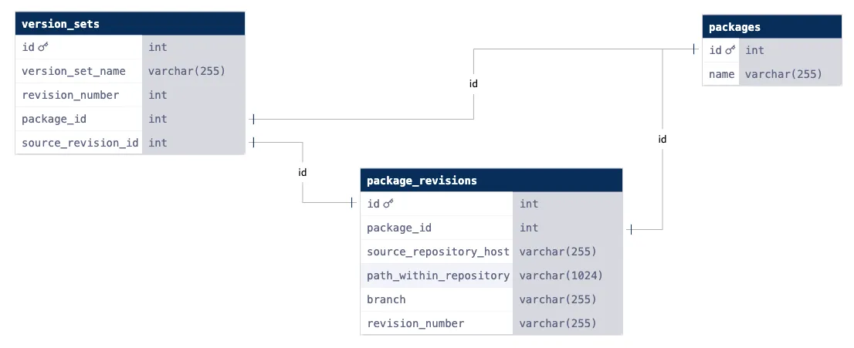The width and height of the screenshot is (854, 348).
Task: Select the source_revision_id field
Action: point(80,143)
